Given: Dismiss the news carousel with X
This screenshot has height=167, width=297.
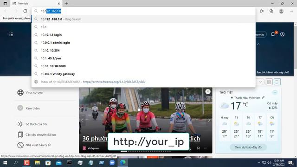Looking at the screenshot, I should [x=208, y=92].
